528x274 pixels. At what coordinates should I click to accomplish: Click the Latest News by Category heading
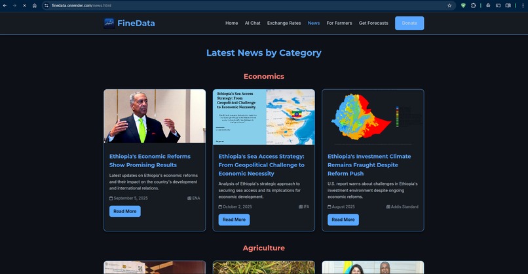click(263, 53)
